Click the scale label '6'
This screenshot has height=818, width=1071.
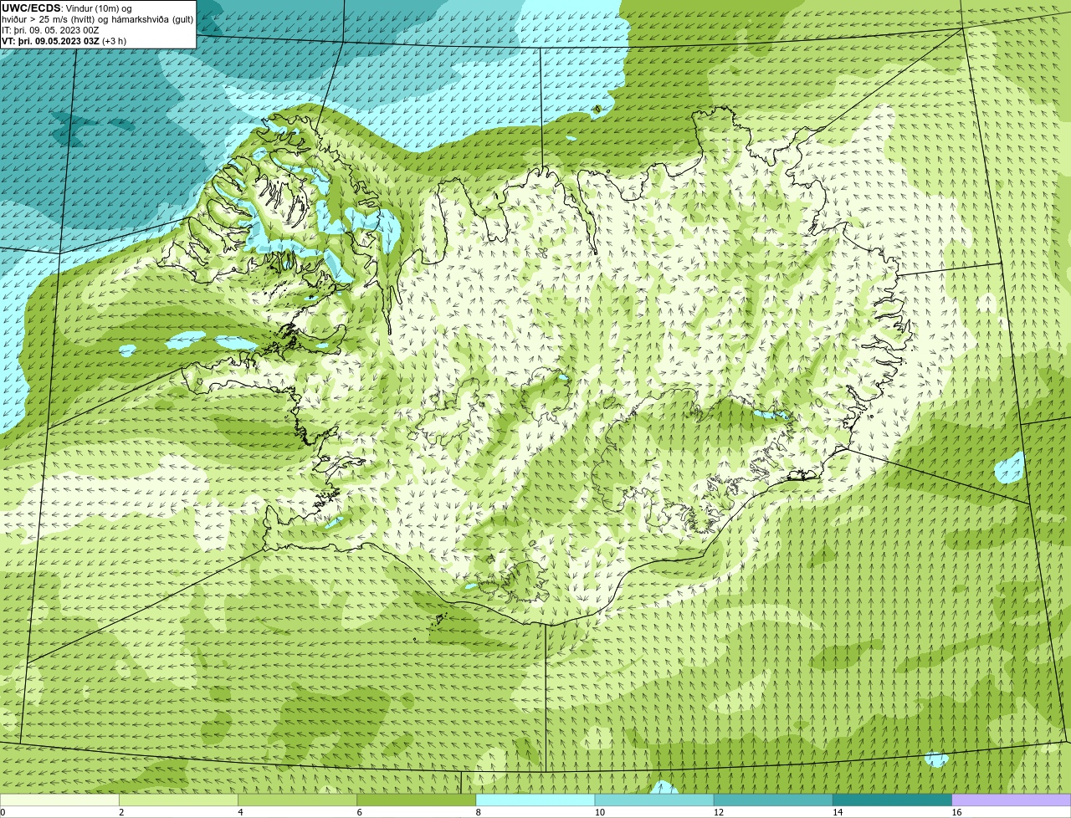(359, 812)
